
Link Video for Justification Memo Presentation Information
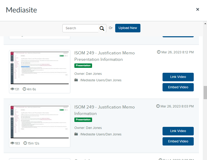coord(178,77)
